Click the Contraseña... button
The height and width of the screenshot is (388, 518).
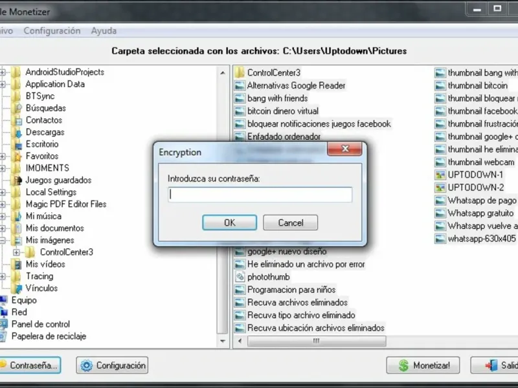[29, 365]
